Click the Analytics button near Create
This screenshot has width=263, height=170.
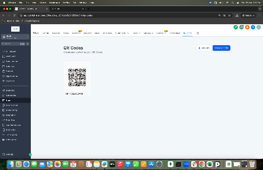tap(204, 48)
